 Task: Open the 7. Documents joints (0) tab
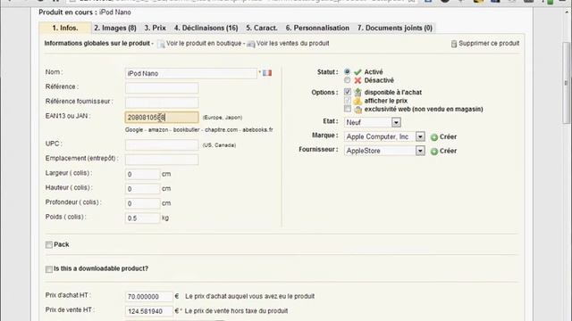pyautogui.click(x=395, y=28)
